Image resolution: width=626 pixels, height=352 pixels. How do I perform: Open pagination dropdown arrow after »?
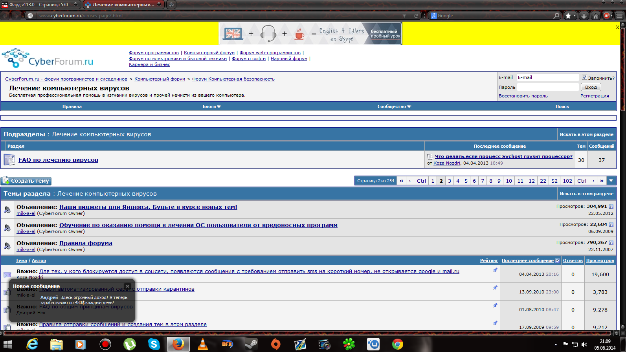611,181
